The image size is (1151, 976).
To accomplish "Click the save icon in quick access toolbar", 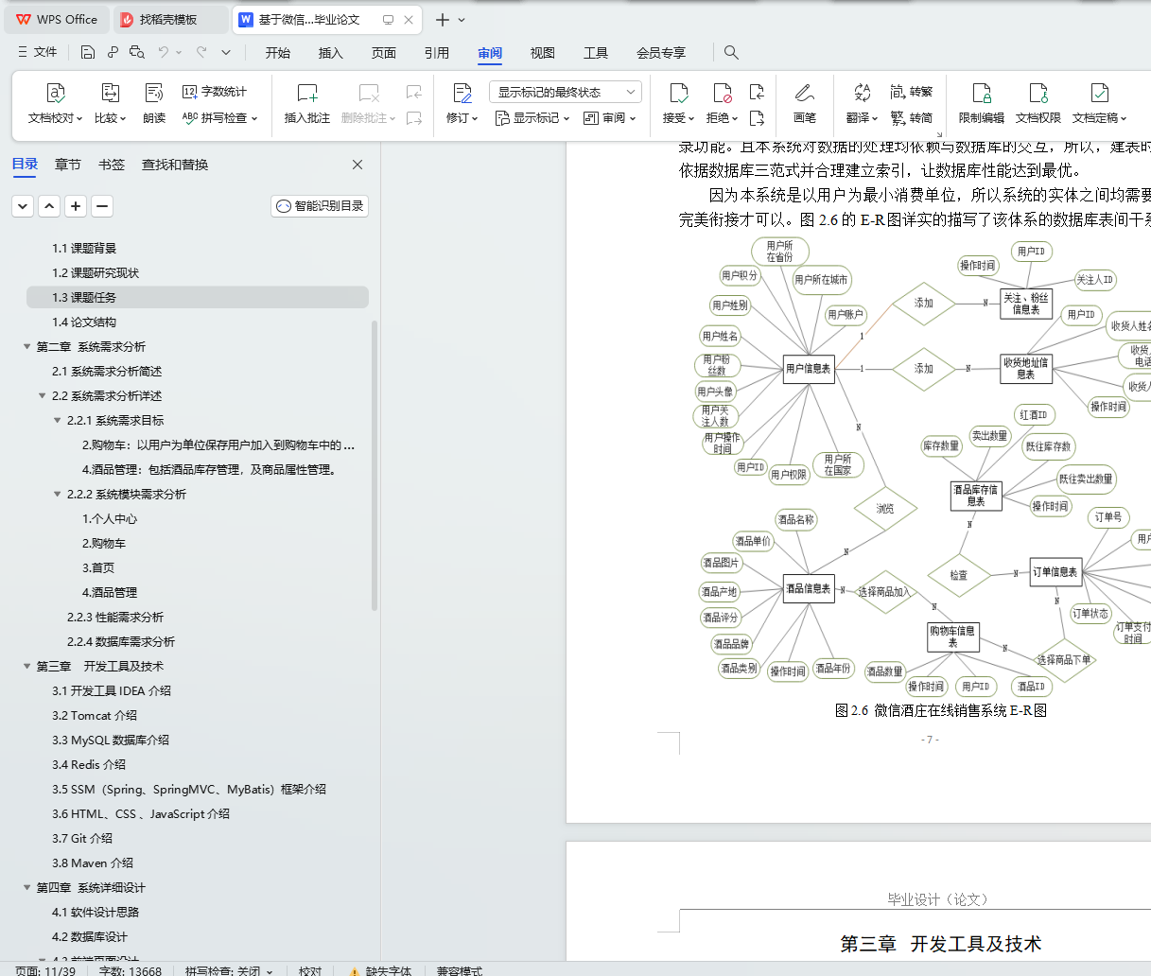I will 88,52.
